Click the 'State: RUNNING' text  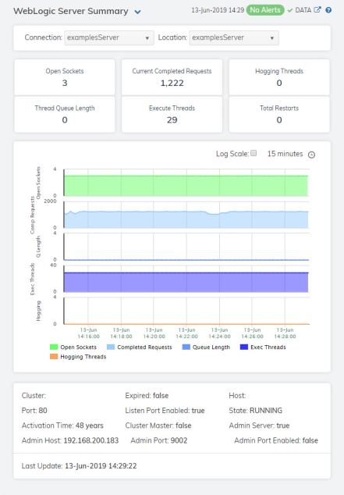coord(255,411)
